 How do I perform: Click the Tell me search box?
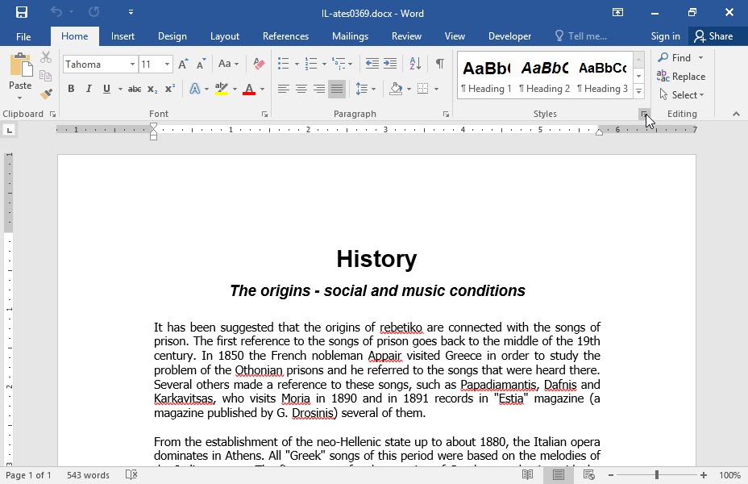tap(581, 36)
